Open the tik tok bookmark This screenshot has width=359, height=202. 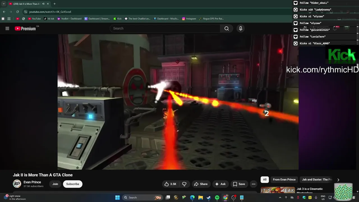(x=49, y=19)
